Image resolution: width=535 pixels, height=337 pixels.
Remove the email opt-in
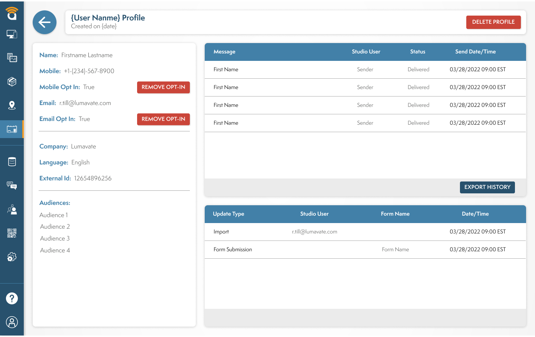[163, 119]
